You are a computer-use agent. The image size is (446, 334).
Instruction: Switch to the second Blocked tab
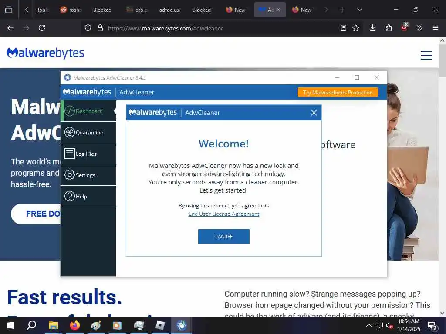(x=202, y=10)
